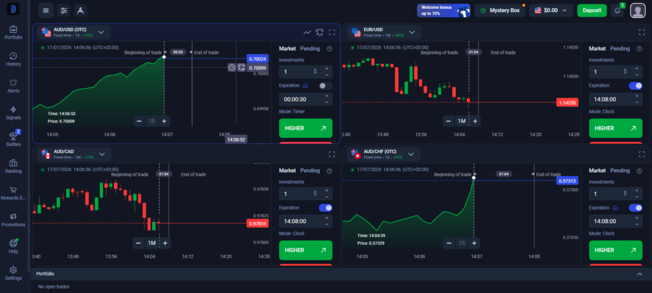Open chart settings sliders icon
652x293 pixels.
(x=64, y=10)
